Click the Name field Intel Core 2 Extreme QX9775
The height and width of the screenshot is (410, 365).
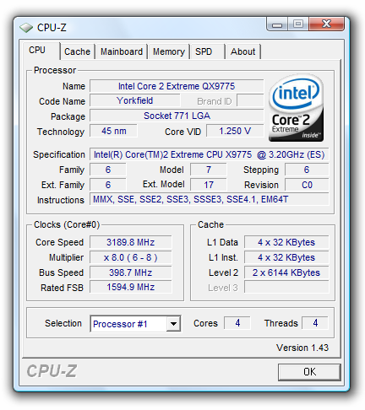177,86
